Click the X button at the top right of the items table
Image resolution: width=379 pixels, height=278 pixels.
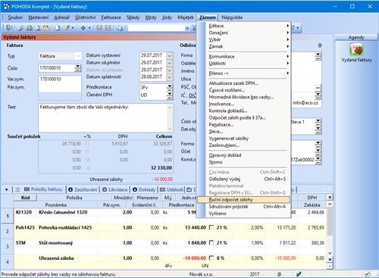(330, 197)
